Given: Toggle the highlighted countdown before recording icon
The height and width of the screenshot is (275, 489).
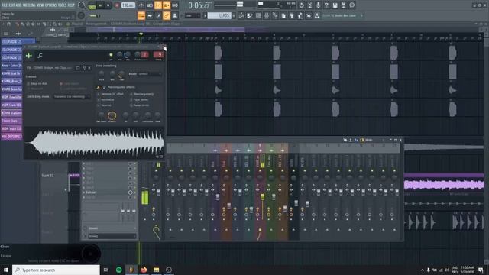Looking at the screenshot, I should (158, 5).
